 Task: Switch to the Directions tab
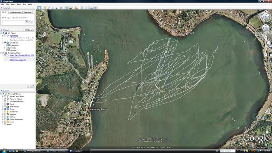[x=28, y=12]
